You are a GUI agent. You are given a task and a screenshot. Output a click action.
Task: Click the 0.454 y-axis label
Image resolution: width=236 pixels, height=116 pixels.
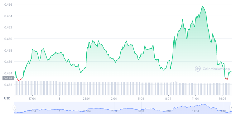8,73
